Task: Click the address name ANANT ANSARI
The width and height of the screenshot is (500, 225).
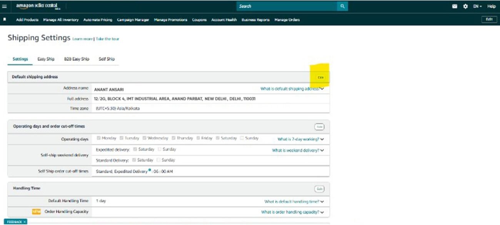Action: click(x=109, y=90)
